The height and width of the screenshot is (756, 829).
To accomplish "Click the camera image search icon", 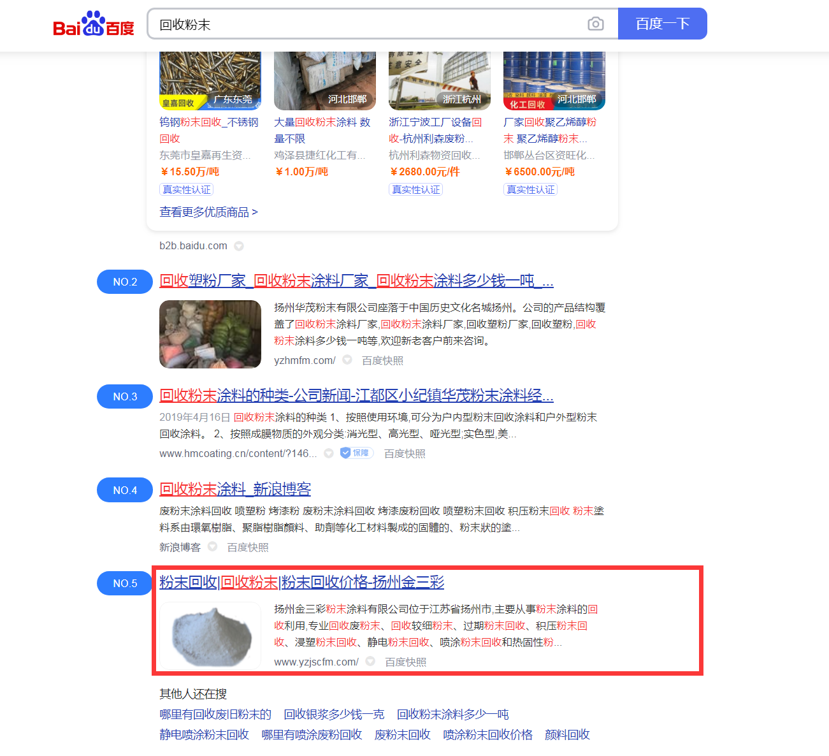I will tap(596, 24).
